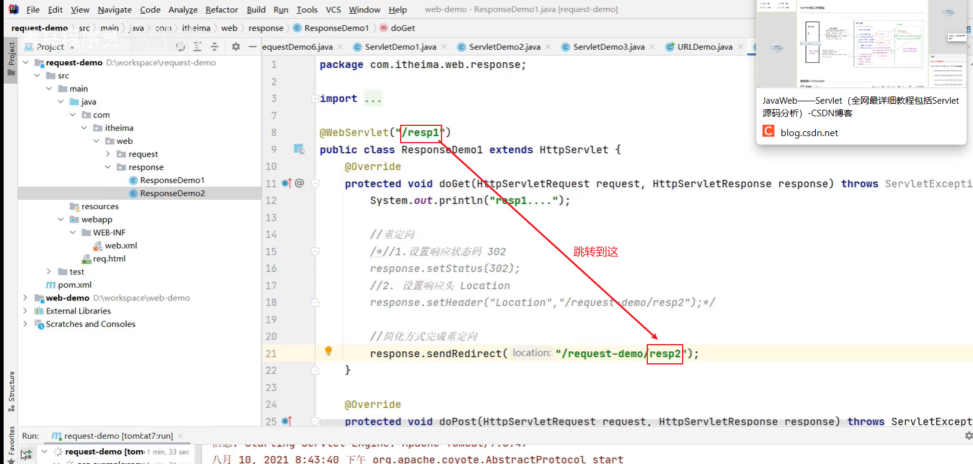Close the ServletDemo2.java tab
Viewport: 973px width, 464px height.
coord(548,46)
